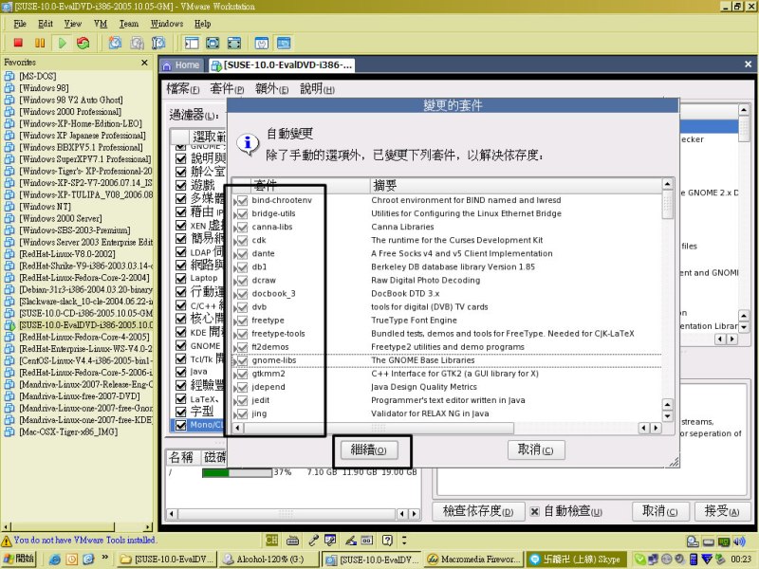Click the help question mark status icon
Viewport: 759px width, 569px height.
coord(387,541)
